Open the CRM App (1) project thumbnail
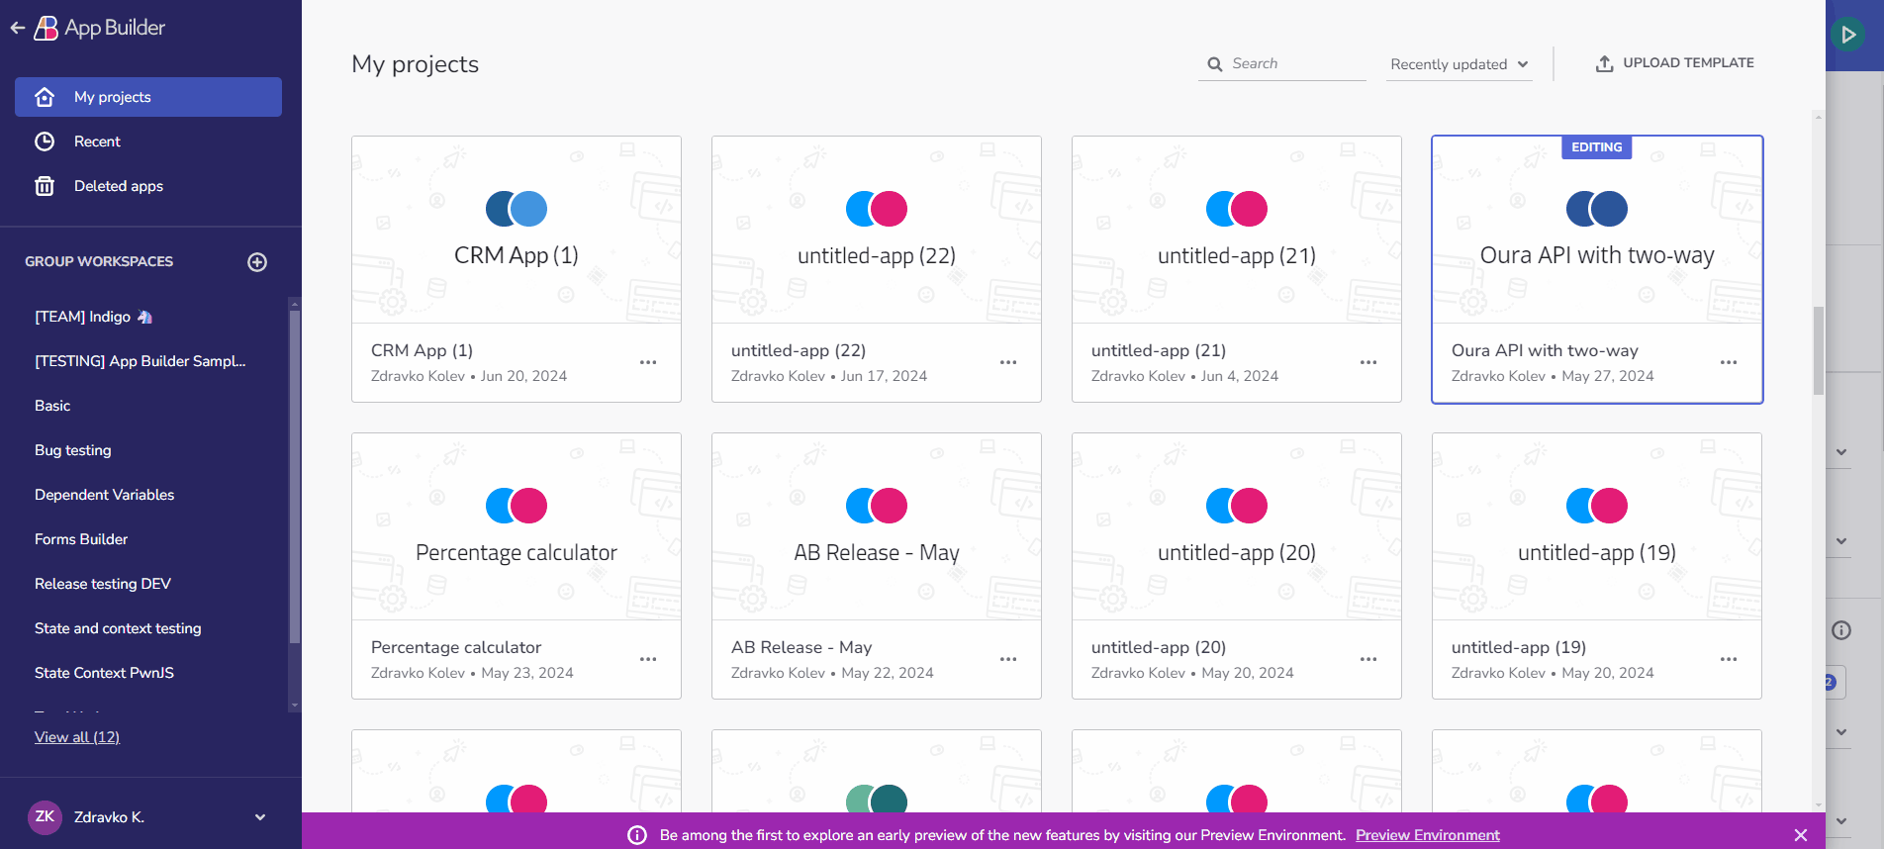The width and height of the screenshot is (1884, 849). [517, 230]
